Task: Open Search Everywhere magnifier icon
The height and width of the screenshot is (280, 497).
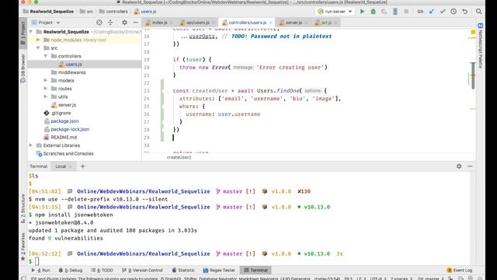Action: pyautogui.click(x=478, y=12)
